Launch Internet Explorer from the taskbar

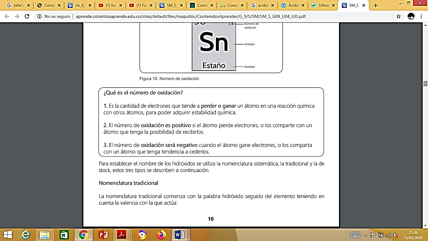26,234
